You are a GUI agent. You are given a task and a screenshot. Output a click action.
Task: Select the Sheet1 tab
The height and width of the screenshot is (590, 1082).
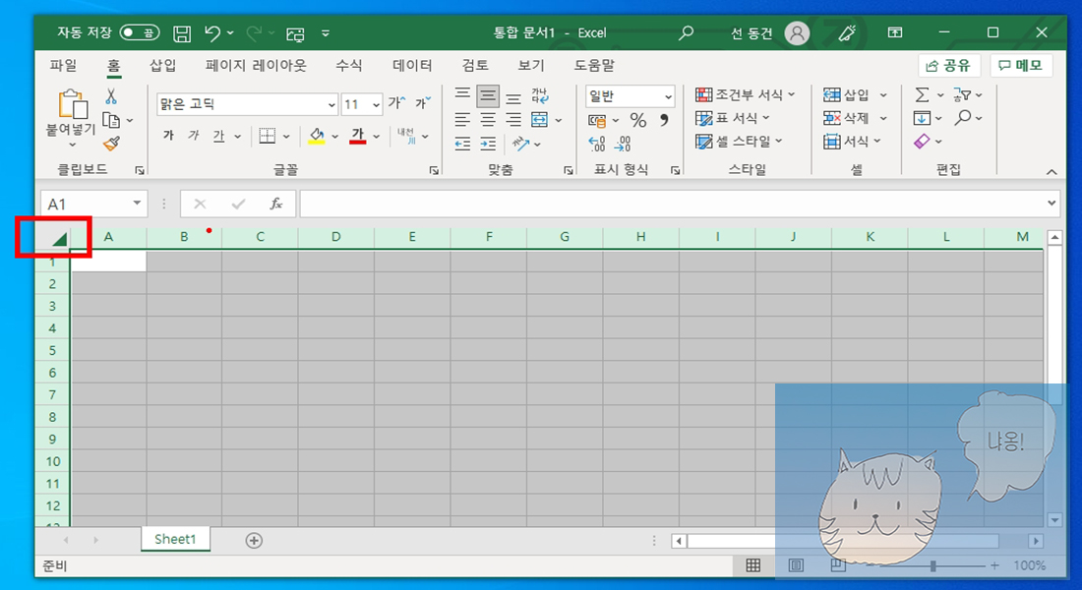click(175, 540)
